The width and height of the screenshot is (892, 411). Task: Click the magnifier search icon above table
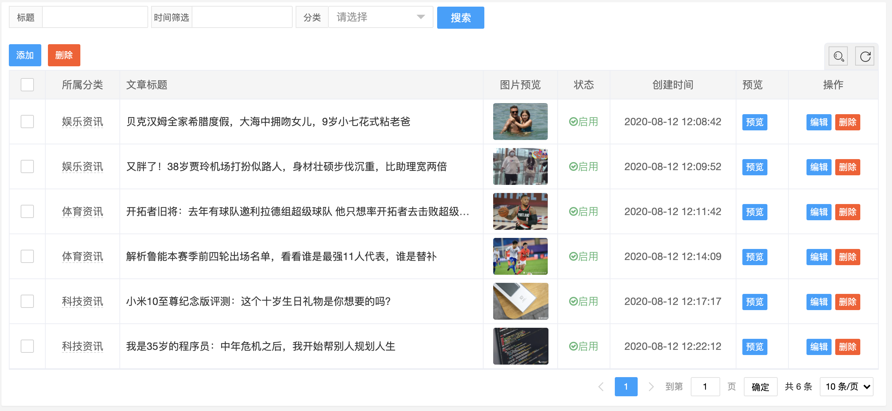coord(838,56)
